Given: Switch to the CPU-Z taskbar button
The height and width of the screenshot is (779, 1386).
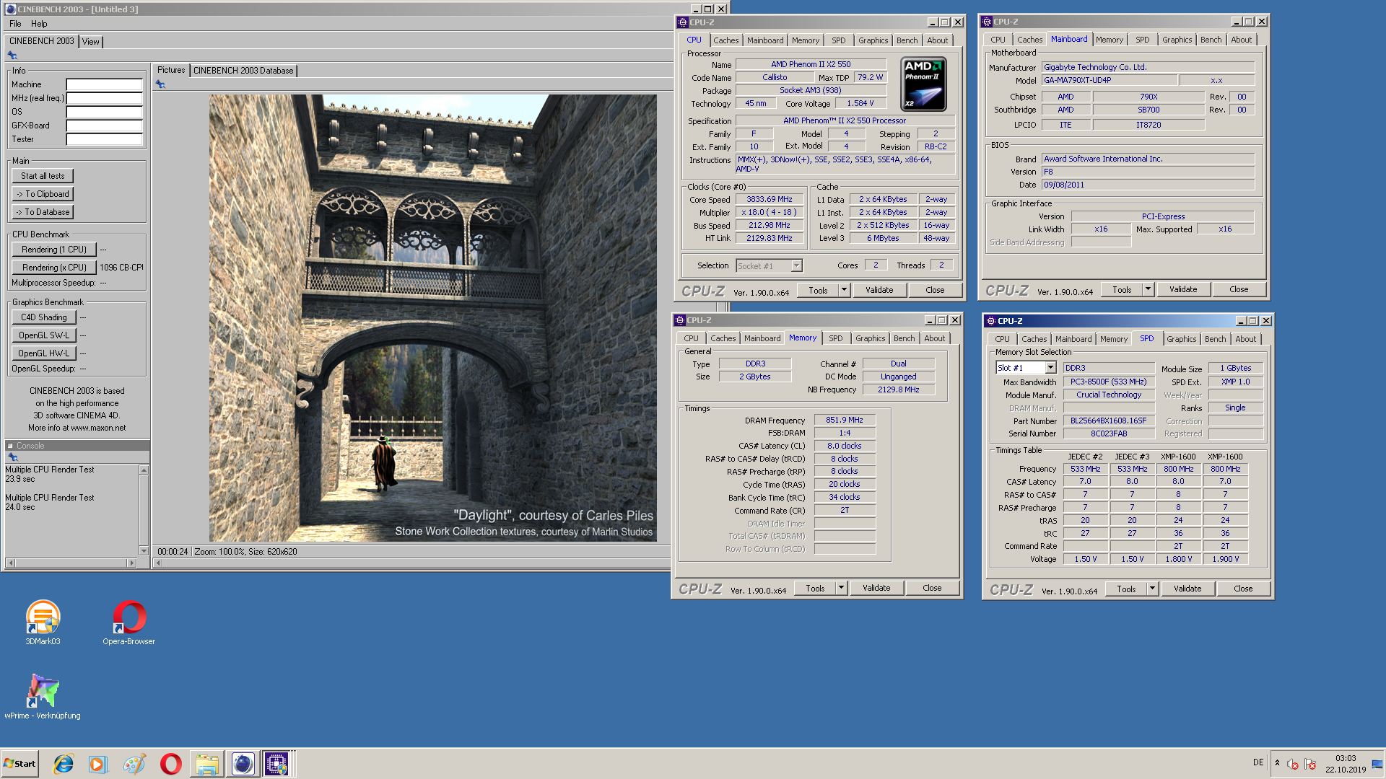Looking at the screenshot, I should pyautogui.click(x=276, y=763).
